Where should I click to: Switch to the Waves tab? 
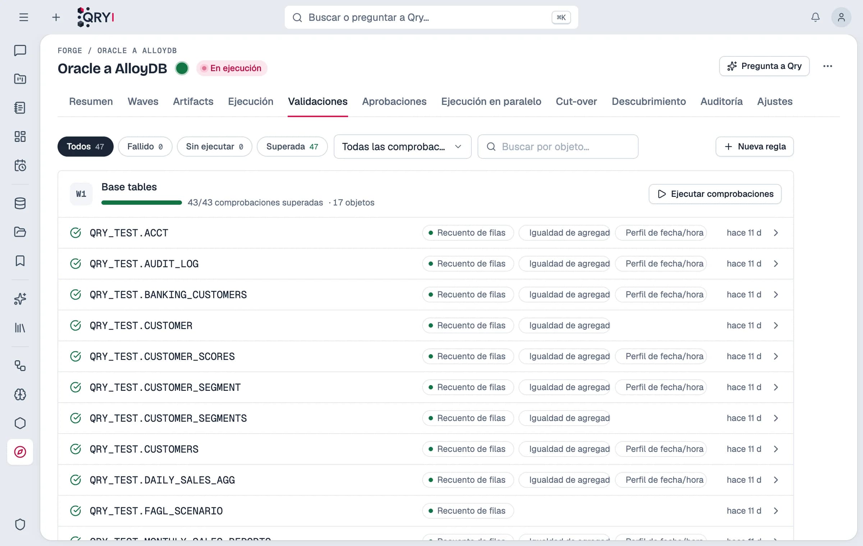coord(143,101)
